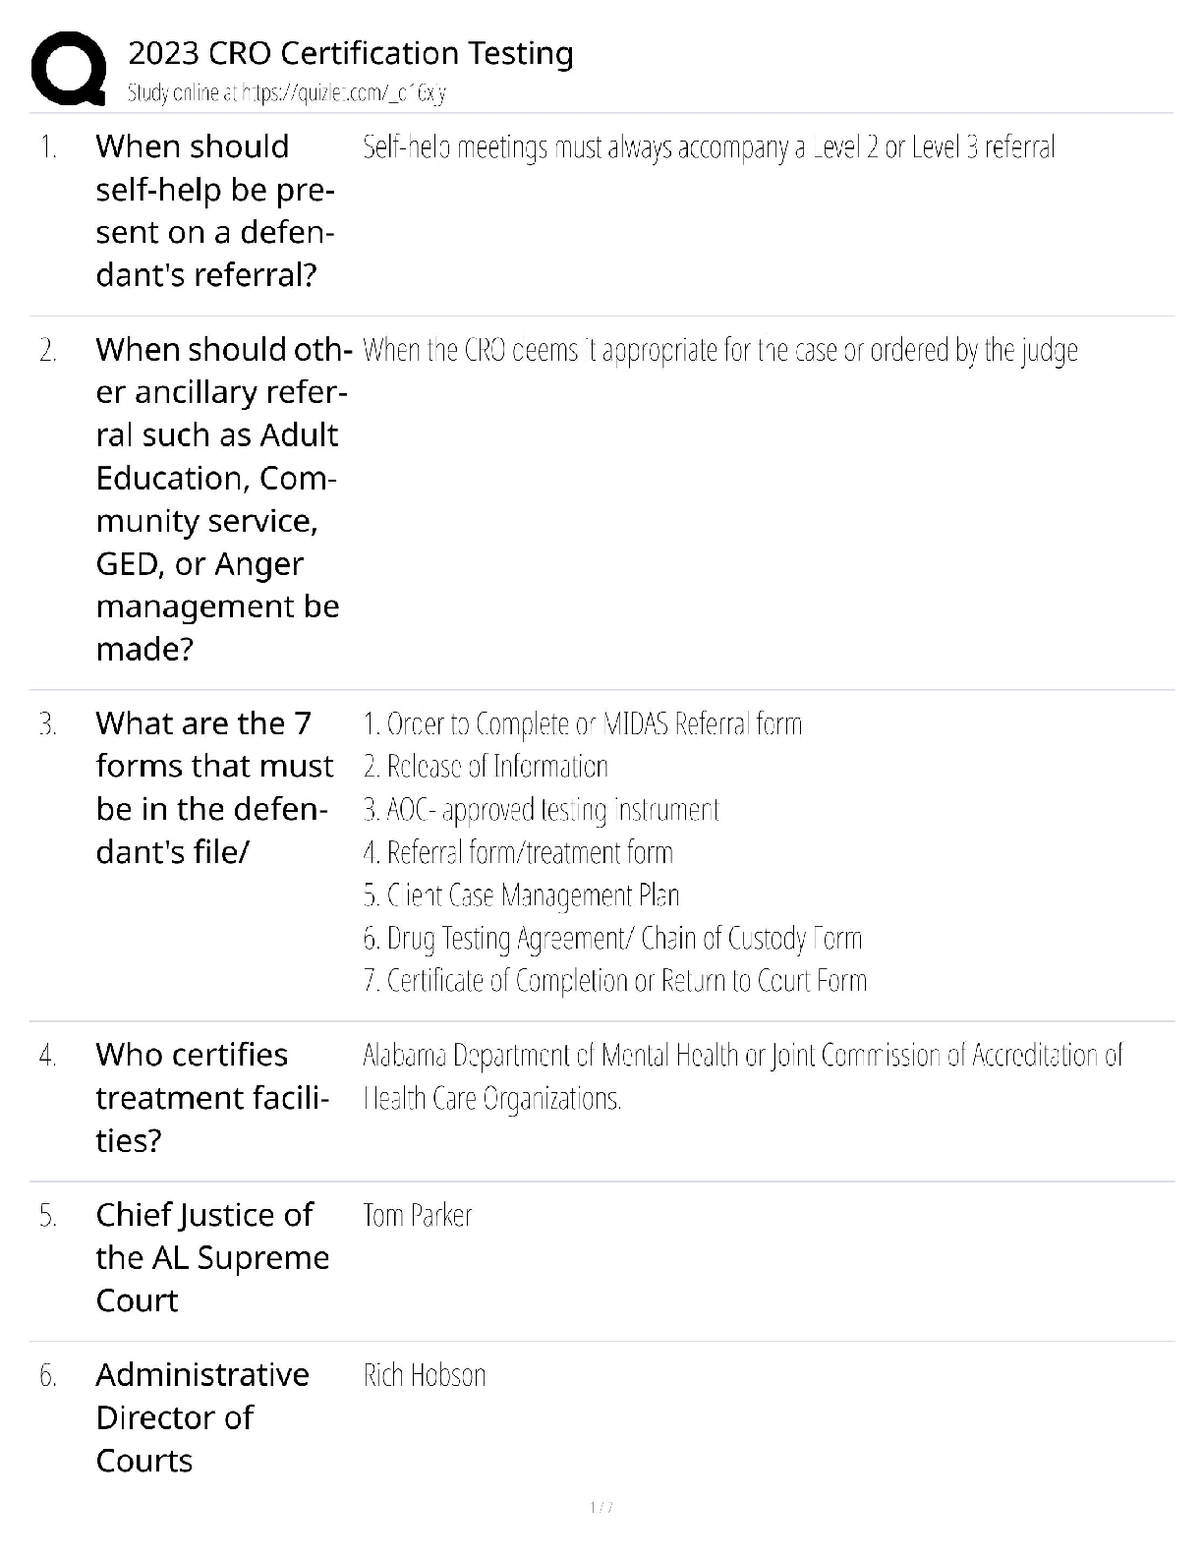The height and width of the screenshot is (1557, 1203).
Task: Click the Quizlet Q logo
Action: (x=69, y=68)
